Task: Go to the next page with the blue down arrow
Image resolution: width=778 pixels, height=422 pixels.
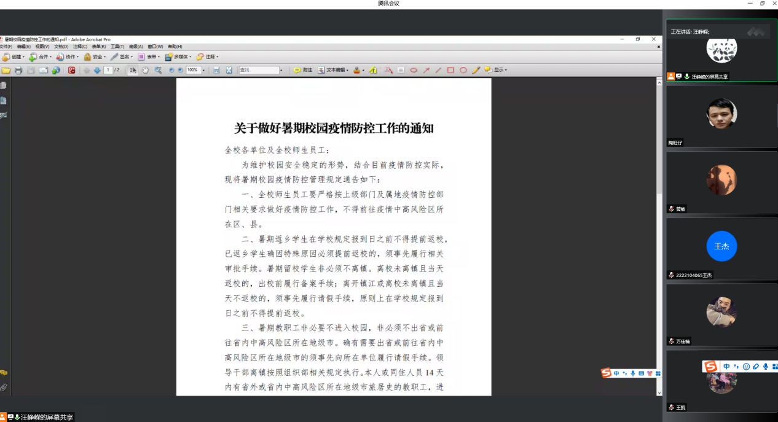Action: (x=96, y=70)
